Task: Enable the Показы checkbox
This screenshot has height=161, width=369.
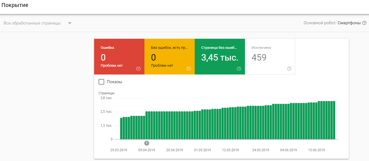Action: click(x=101, y=82)
